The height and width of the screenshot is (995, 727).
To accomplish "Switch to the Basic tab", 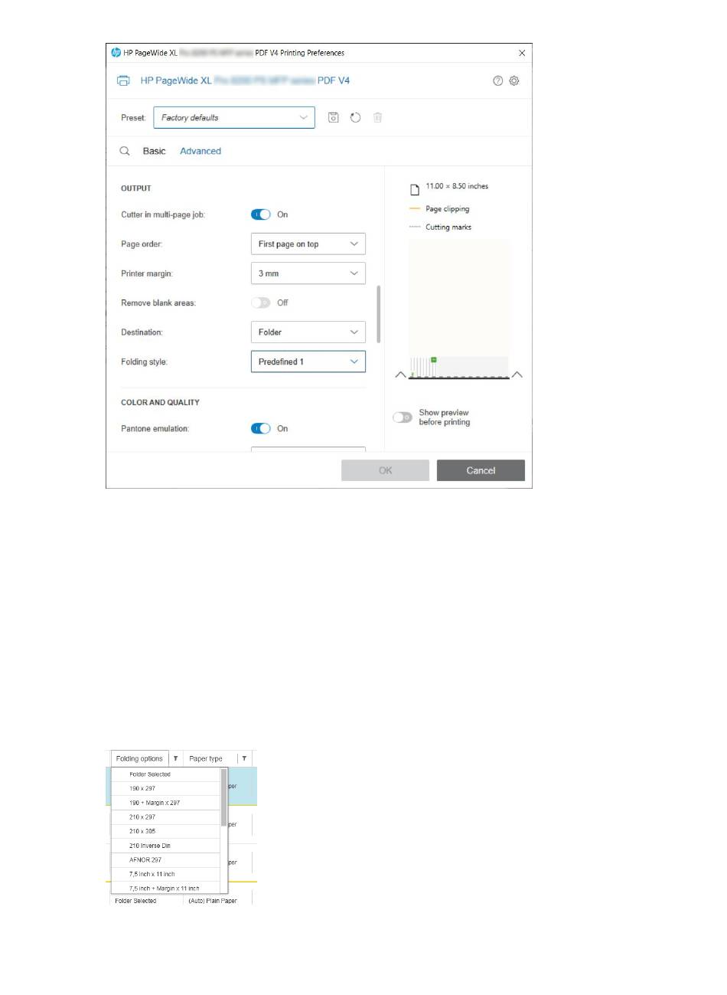I will pos(154,151).
